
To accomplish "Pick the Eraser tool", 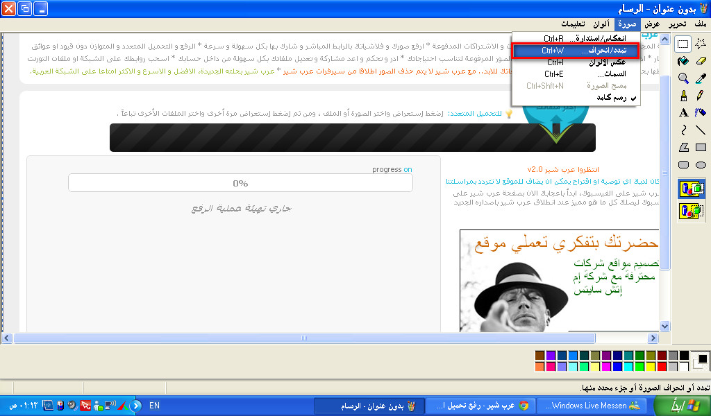I will (701, 62).
